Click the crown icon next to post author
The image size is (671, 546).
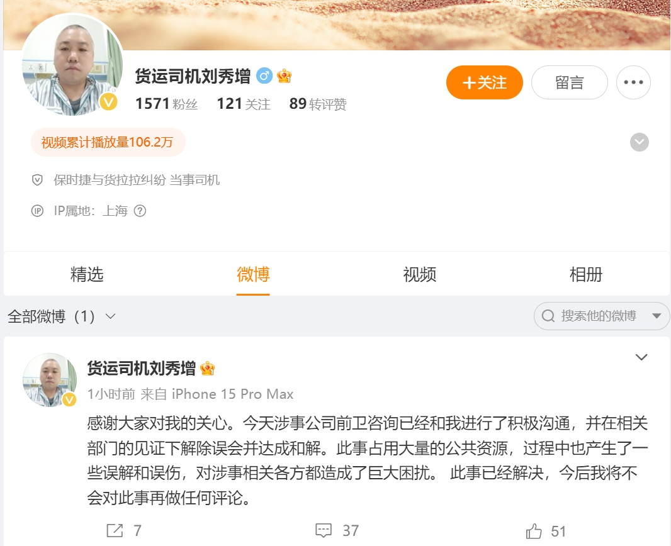pos(208,368)
